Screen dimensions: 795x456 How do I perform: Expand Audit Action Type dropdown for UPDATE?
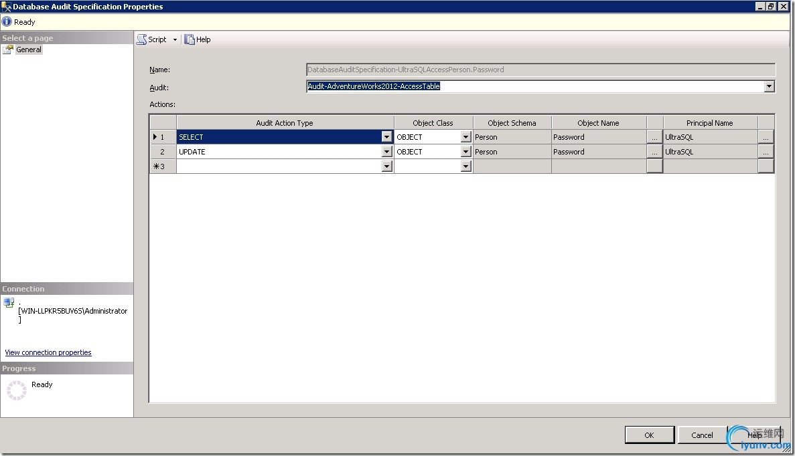click(386, 151)
